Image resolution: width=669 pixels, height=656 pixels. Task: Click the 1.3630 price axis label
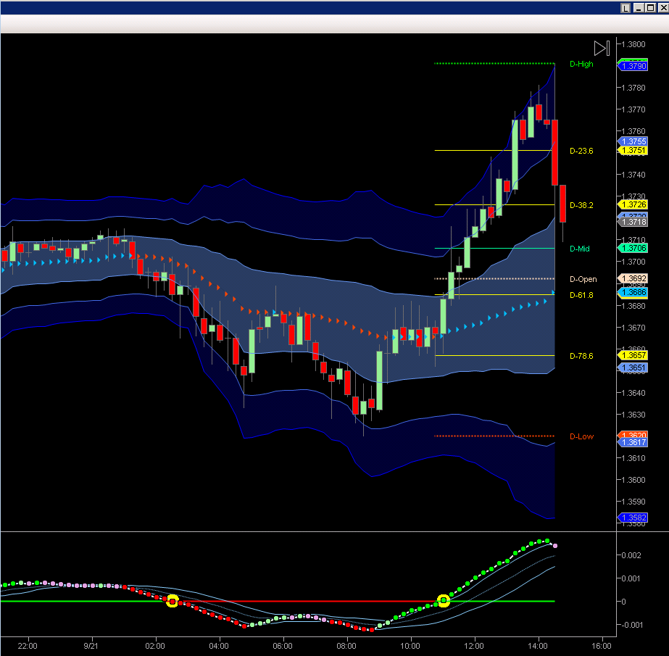coord(633,415)
